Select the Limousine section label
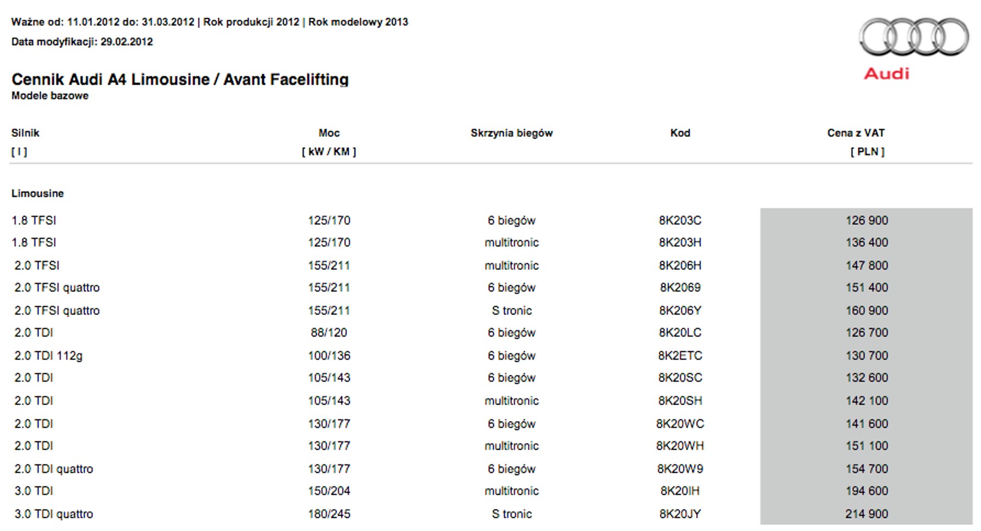This screenshot has width=981, height=531. click(x=37, y=193)
